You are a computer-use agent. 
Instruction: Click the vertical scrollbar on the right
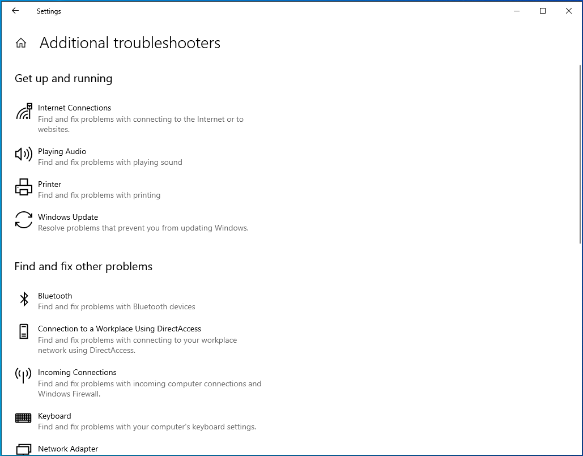pyautogui.click(x=579, y=153)
